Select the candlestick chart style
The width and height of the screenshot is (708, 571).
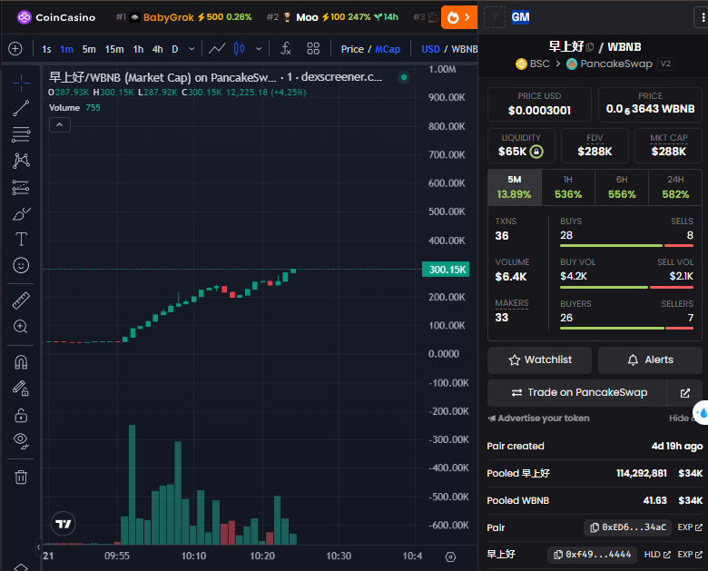tap(240, 49)
